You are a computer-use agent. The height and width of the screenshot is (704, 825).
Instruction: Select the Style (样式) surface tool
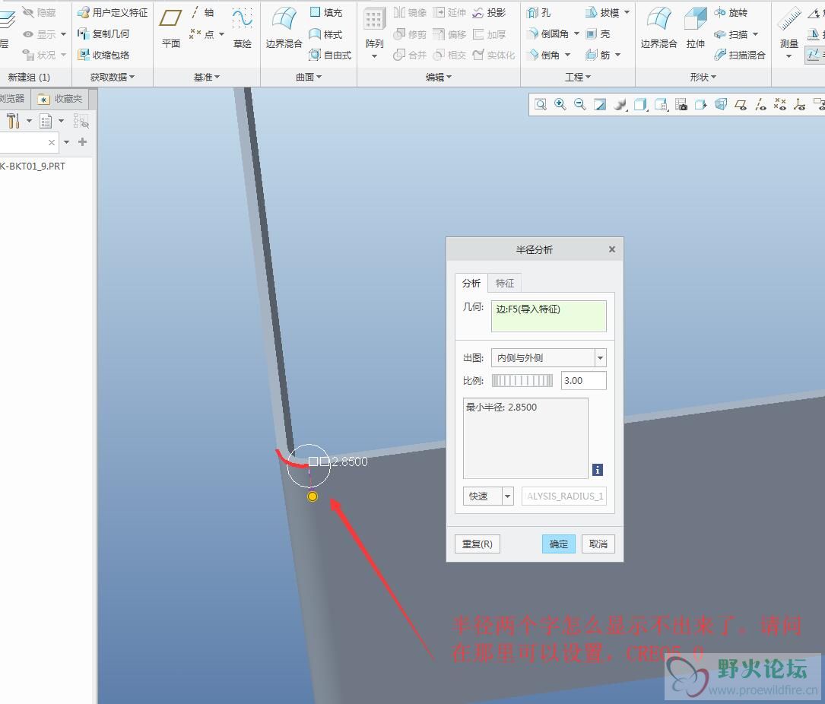click(325, 34)
